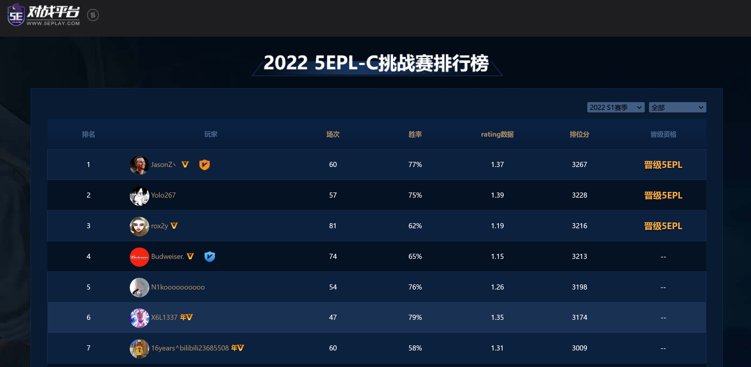This screenshot has height=367, width=751.
Task: Click the 晋级5EPL label for JasonZ
Action: pyautogui.click(x=663, y=165)
